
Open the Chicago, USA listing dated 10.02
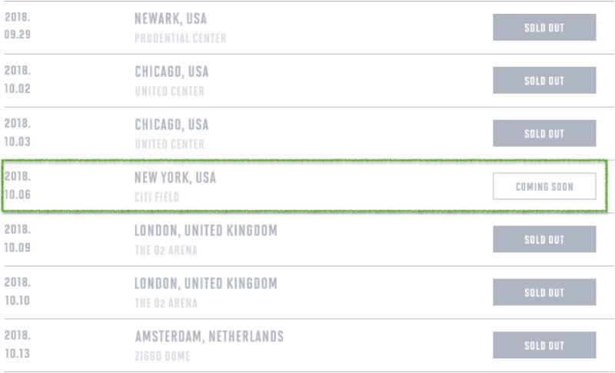[x=171, y=72]
